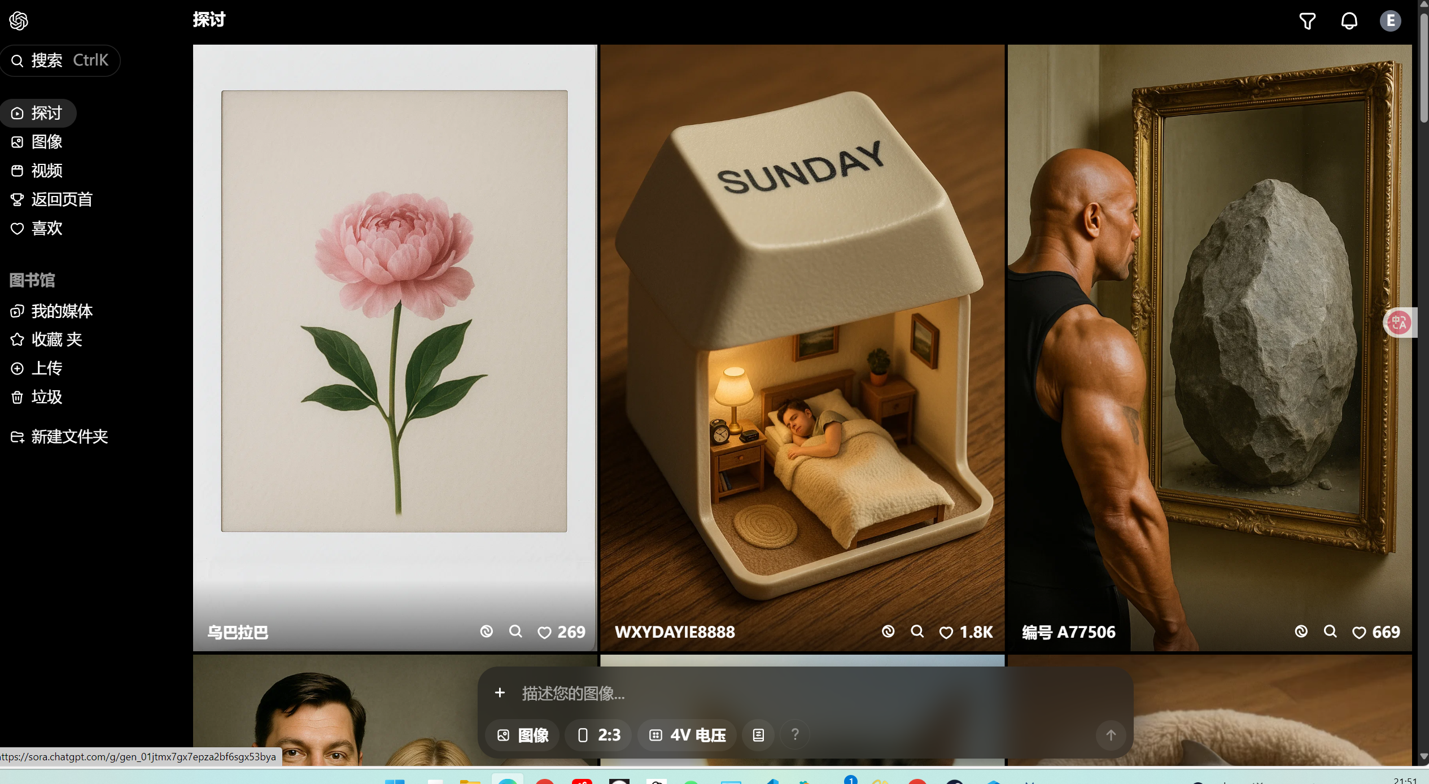This screenshot has width=1429, height=784.
Task: Open 我的媒体 in the library
Action: coord(52,311)
